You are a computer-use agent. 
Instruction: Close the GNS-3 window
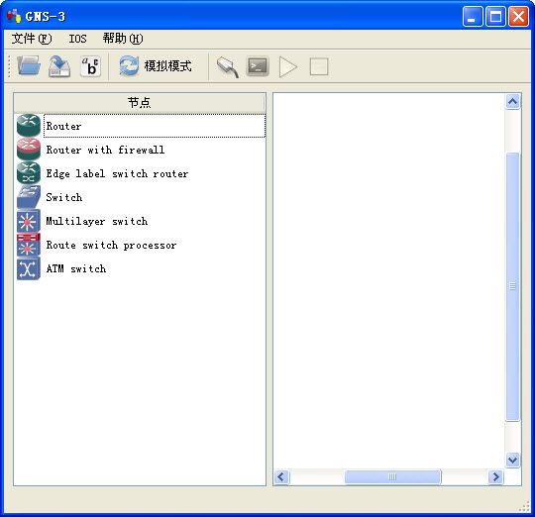[x=518, y=16]
